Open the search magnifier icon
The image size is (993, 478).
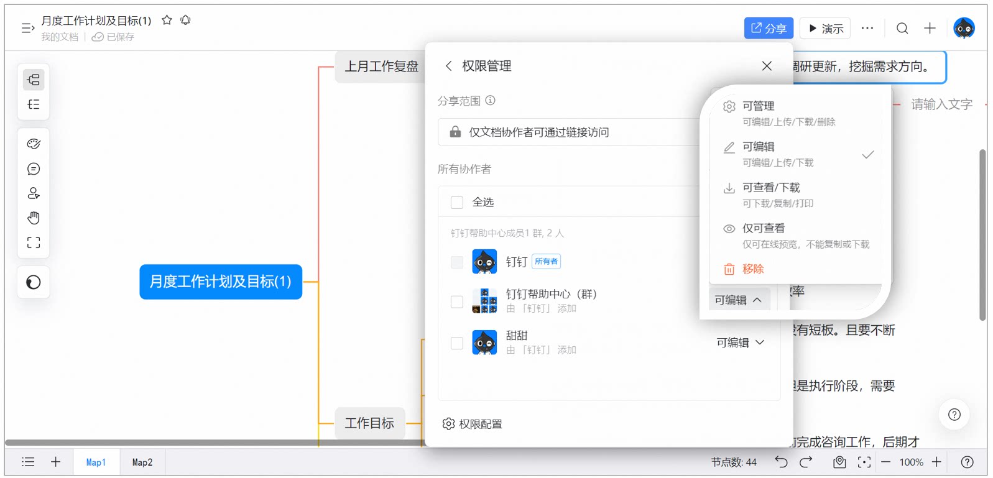click(x=902, y=28)
